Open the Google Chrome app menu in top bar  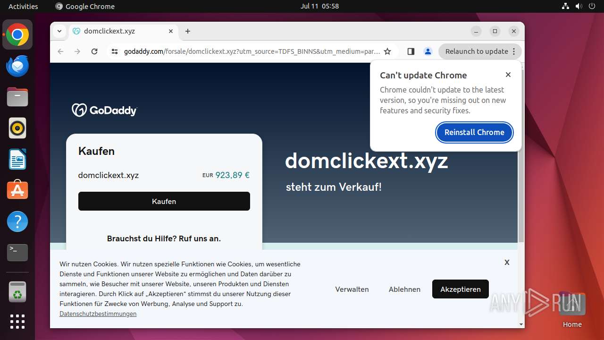85,6
